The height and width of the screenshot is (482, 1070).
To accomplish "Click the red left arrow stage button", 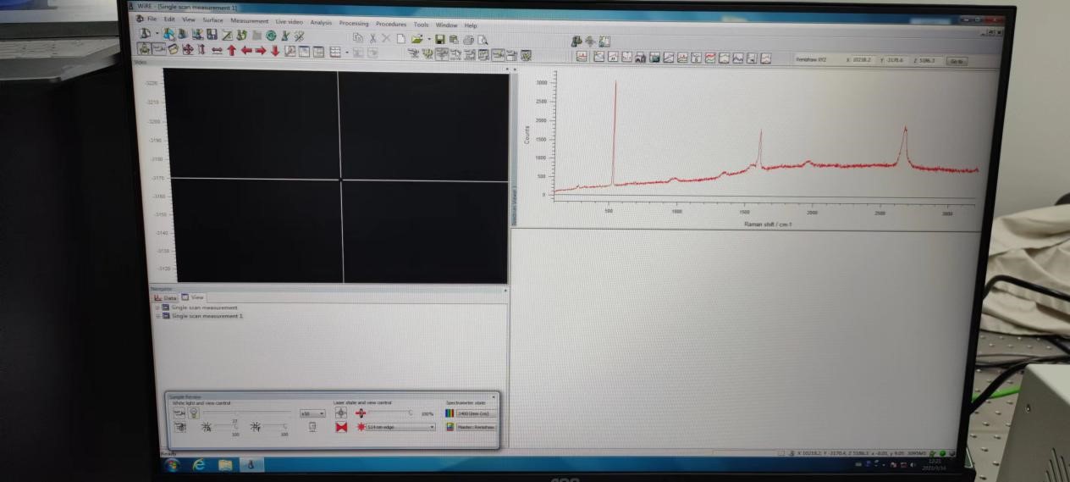I will pyautogui.click(x=246, y=51).
